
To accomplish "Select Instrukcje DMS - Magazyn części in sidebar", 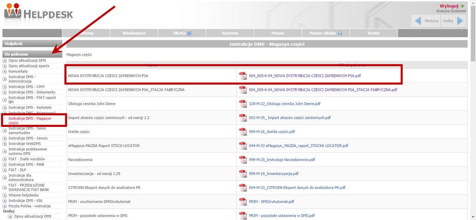I will coord(30,121).
